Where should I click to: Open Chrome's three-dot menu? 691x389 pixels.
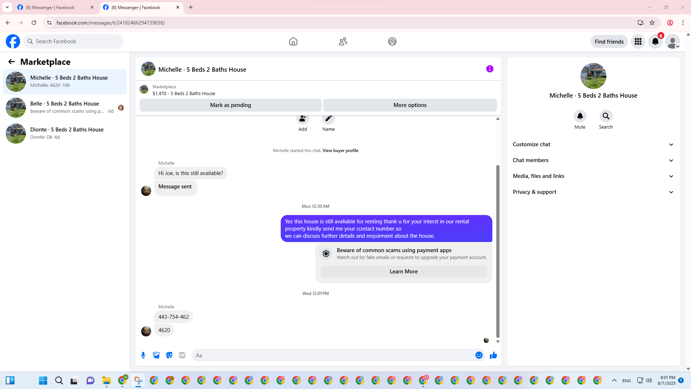coord(683,23)
